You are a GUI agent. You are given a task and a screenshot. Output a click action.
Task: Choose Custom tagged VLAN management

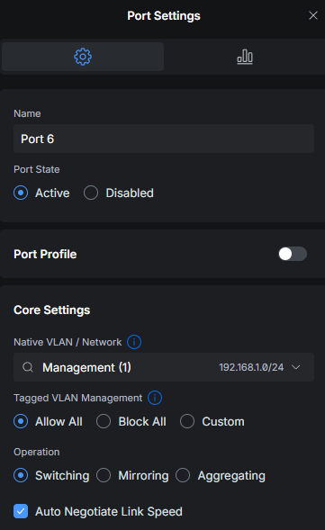(187, 421)
